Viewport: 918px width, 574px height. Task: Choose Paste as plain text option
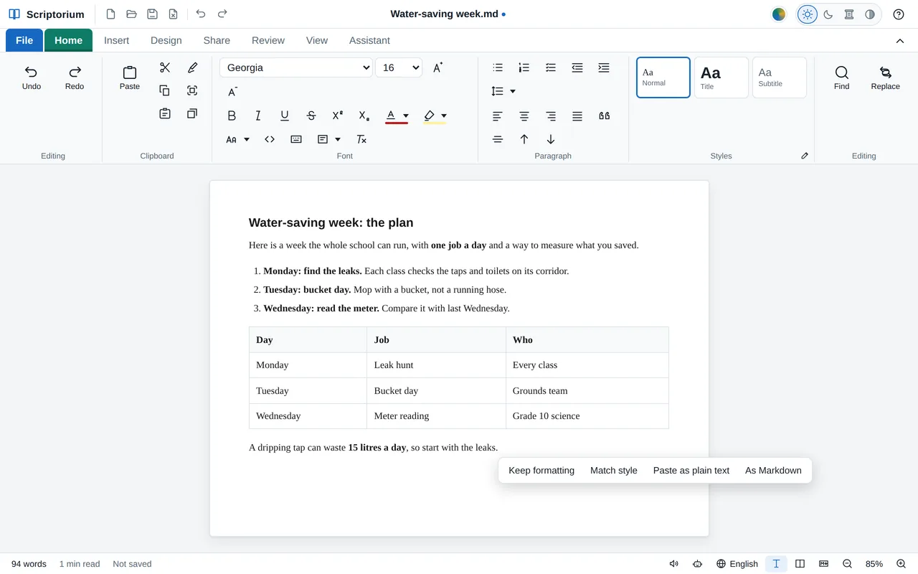tap(691, 471)
